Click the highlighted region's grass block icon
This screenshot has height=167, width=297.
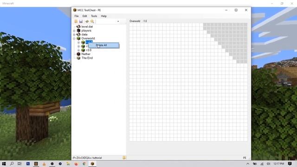coord(83,42)
